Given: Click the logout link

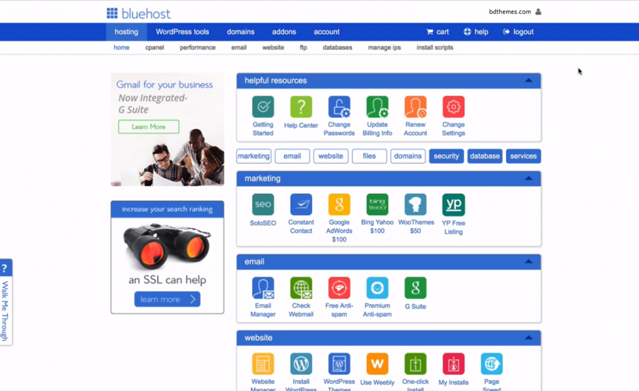Looking at the screenshot, I should [x=519, y=32].
